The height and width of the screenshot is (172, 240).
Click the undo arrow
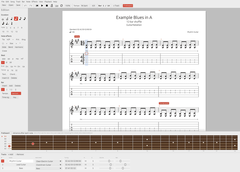[x=26, y=6]
